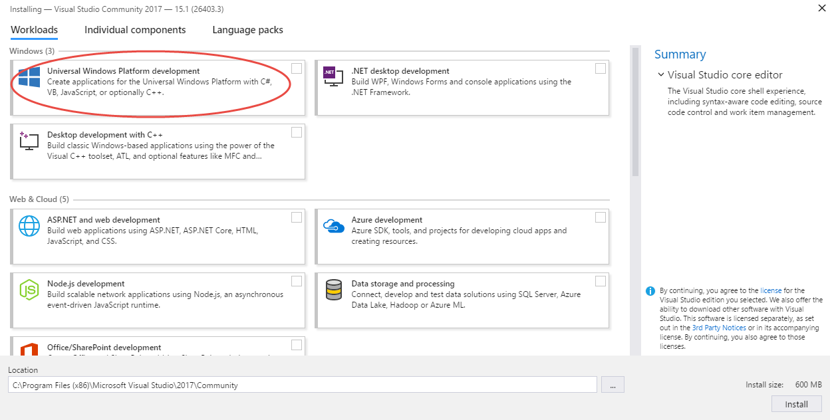Select the Node.js development checkbox
Viewport: 830px width, 420px height.
coord(296,281)
